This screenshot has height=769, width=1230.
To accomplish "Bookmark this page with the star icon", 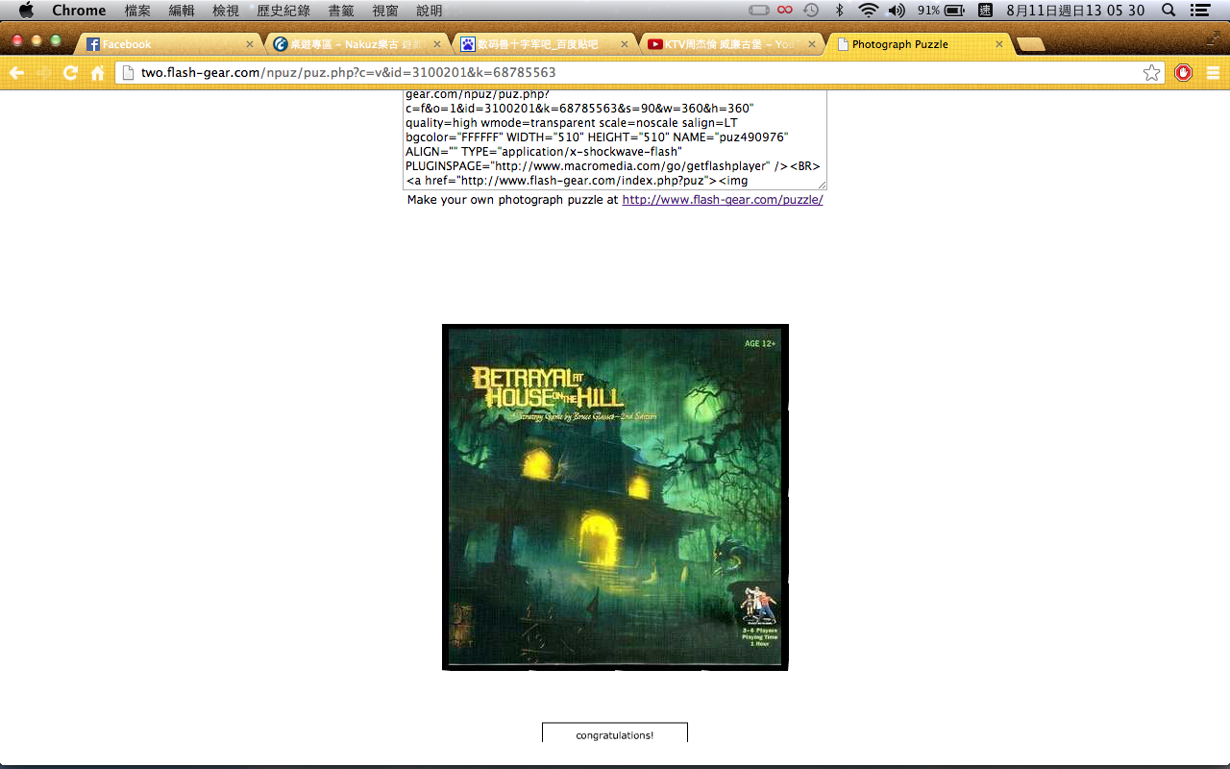I will pyautogui.click(x=1151, y=73).
